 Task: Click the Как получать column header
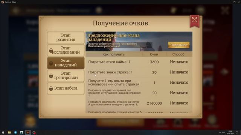[113, 54]
